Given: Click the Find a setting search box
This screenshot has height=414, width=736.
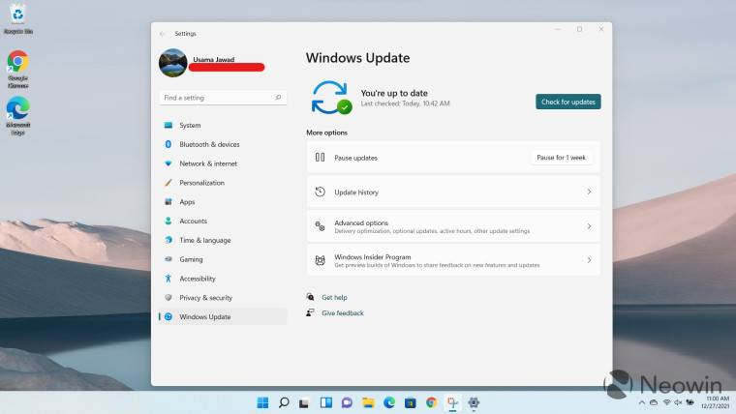Looking at the screenshot, I should 223,98.
